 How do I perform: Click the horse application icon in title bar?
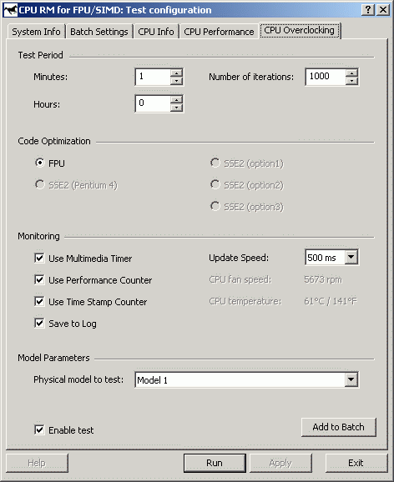coord(10,10)
